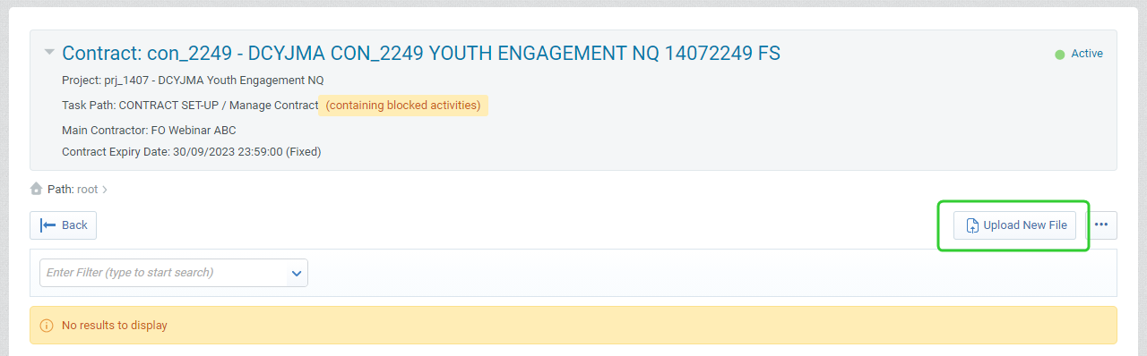Open the three-dots more options menu
1147x356 pixels.
click(x=1101, y=225)
